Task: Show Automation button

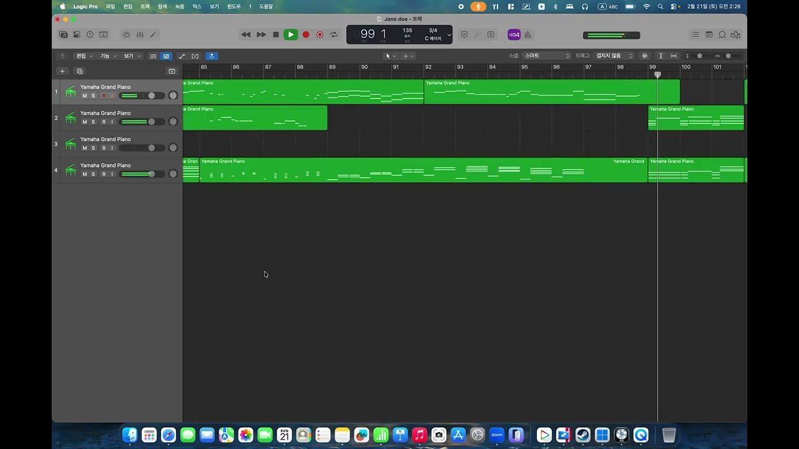Action: pyautogui.click(x=182, y=56)
